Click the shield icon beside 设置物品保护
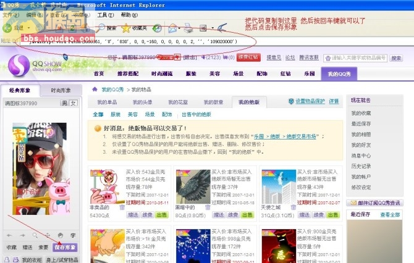This screenshot has height=263, width=414. click(291, 101)
